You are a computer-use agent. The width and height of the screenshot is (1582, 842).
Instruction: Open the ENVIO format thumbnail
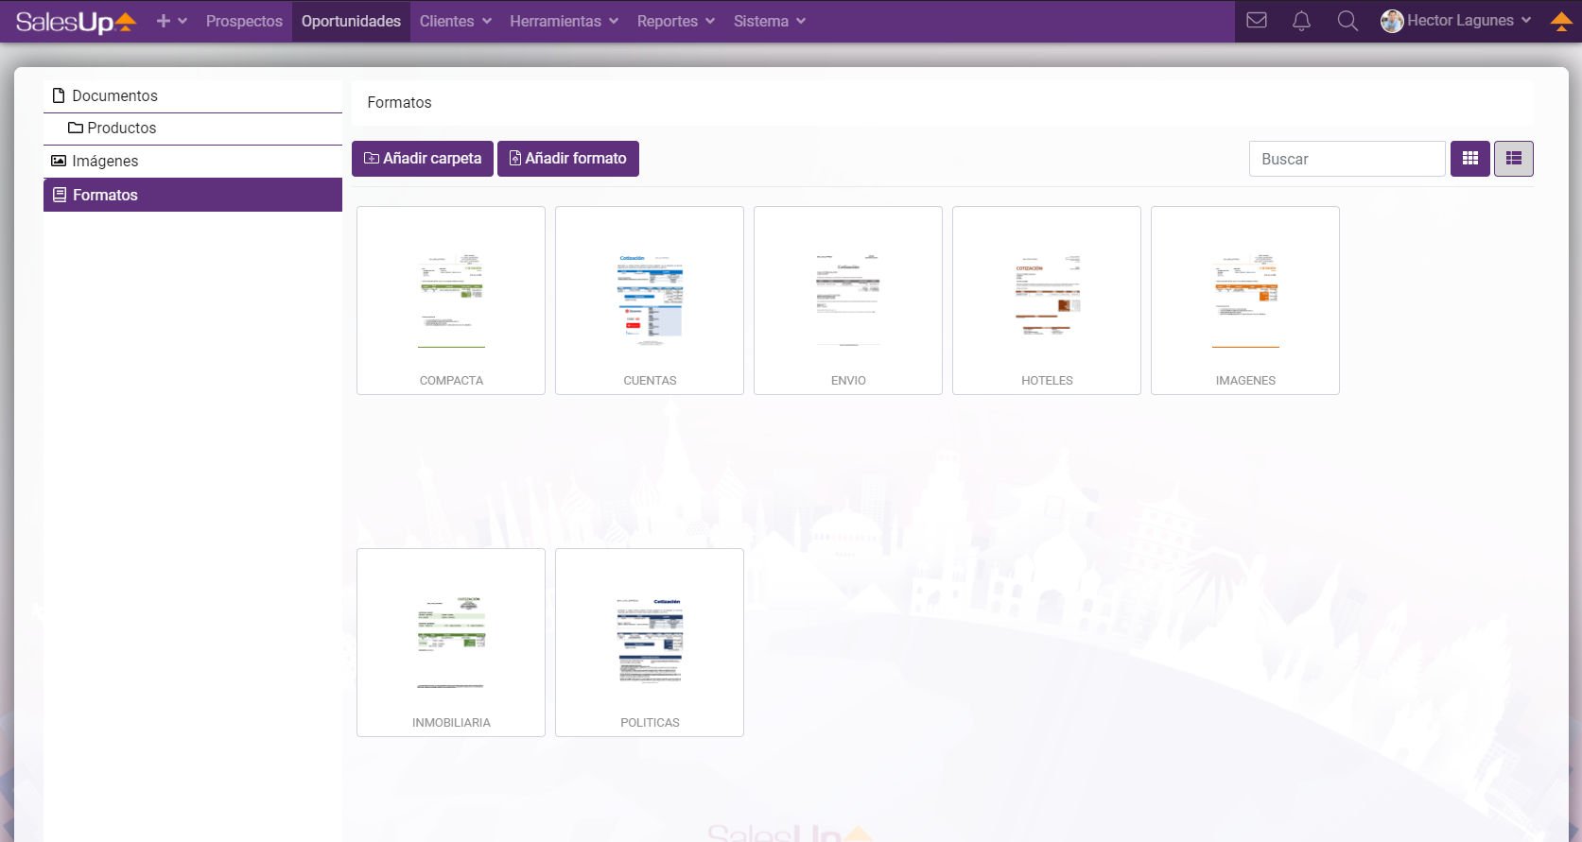pyautogui.click(x=848, y=301)
